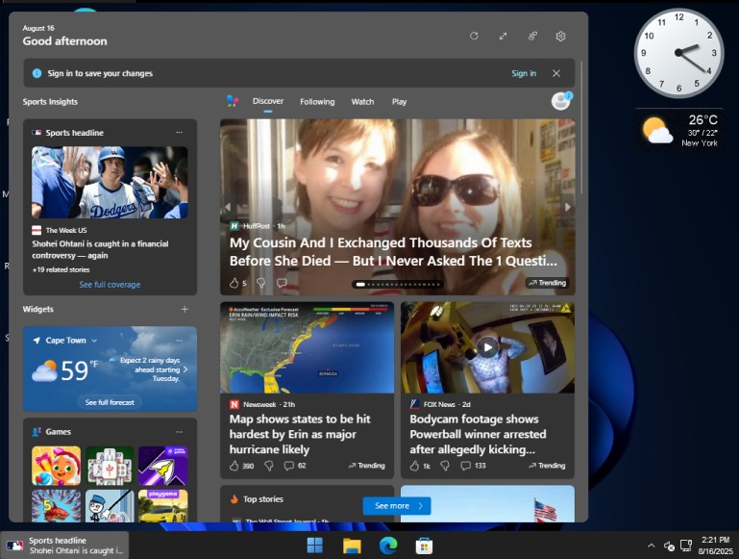This screenshot has height=559, width=739.
Task: Open taskbar clock showing 2:21 PM
Action: click(715, 546)
